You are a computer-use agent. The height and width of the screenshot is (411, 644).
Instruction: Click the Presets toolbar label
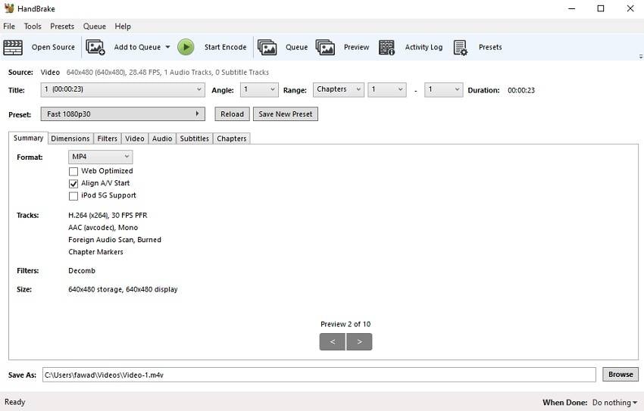[490, 47]
